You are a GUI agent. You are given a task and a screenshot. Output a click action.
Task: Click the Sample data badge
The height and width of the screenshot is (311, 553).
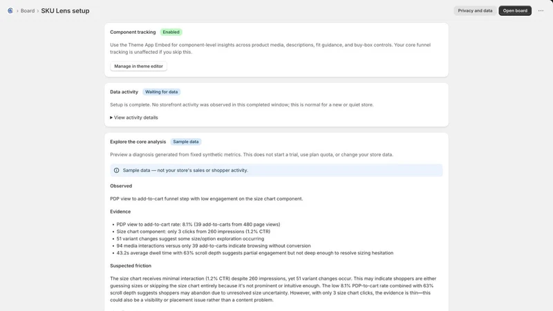(x=186, y=142)
